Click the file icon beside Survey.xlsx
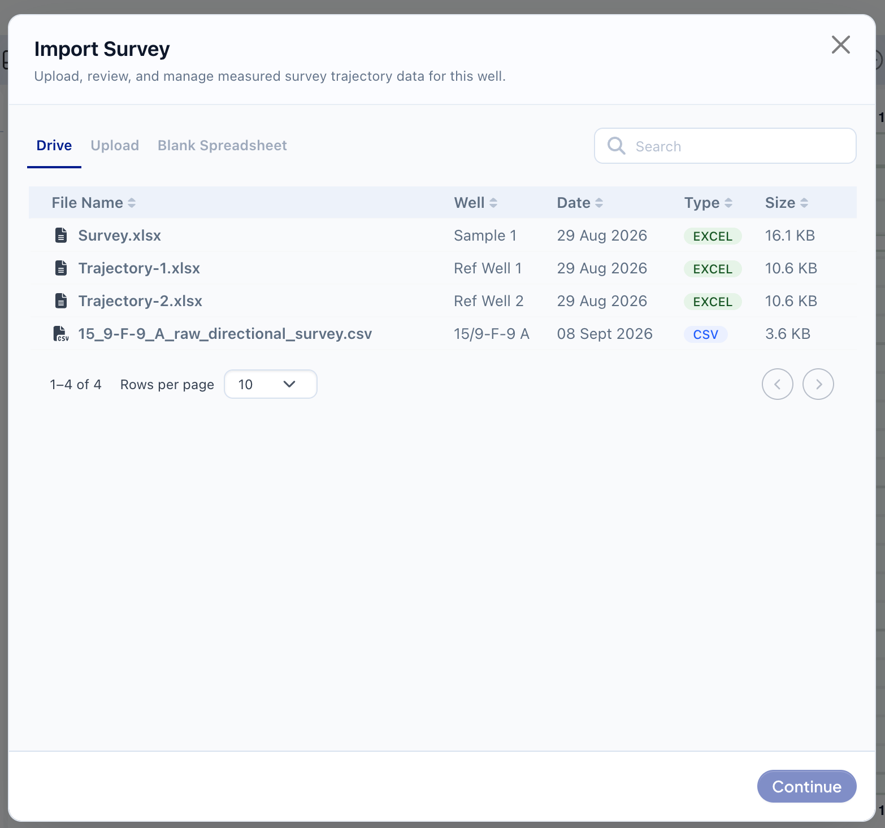Viewport: 885px width, 828px height. click(x=61, y=236)
